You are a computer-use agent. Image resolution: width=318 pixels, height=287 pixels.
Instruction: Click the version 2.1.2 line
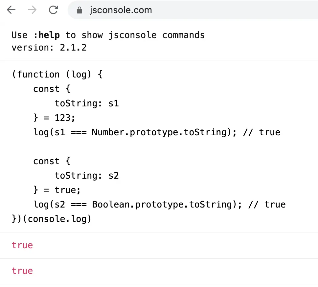tap(49, 48)
